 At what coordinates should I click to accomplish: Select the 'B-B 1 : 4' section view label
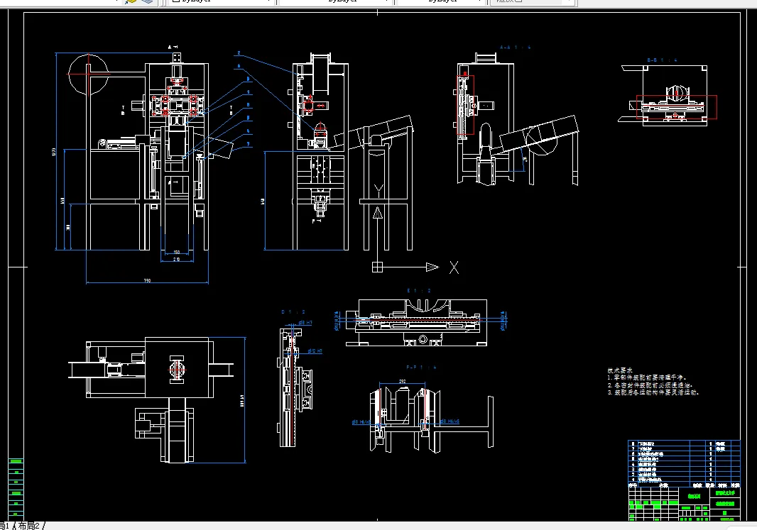pos(662,60)
